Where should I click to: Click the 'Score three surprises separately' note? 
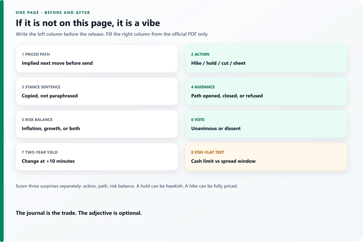127,186
